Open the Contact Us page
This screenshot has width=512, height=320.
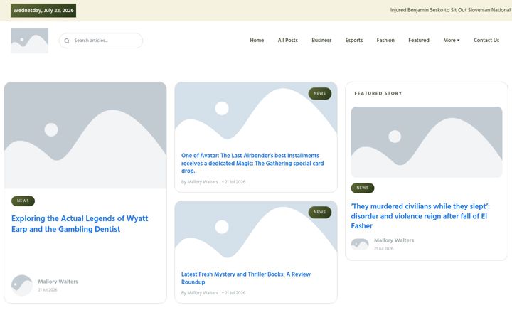[x=486, y=40]
